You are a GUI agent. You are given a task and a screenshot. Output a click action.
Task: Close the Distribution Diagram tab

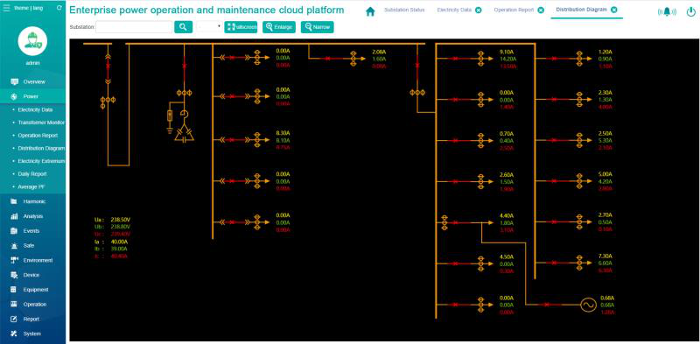614,10
